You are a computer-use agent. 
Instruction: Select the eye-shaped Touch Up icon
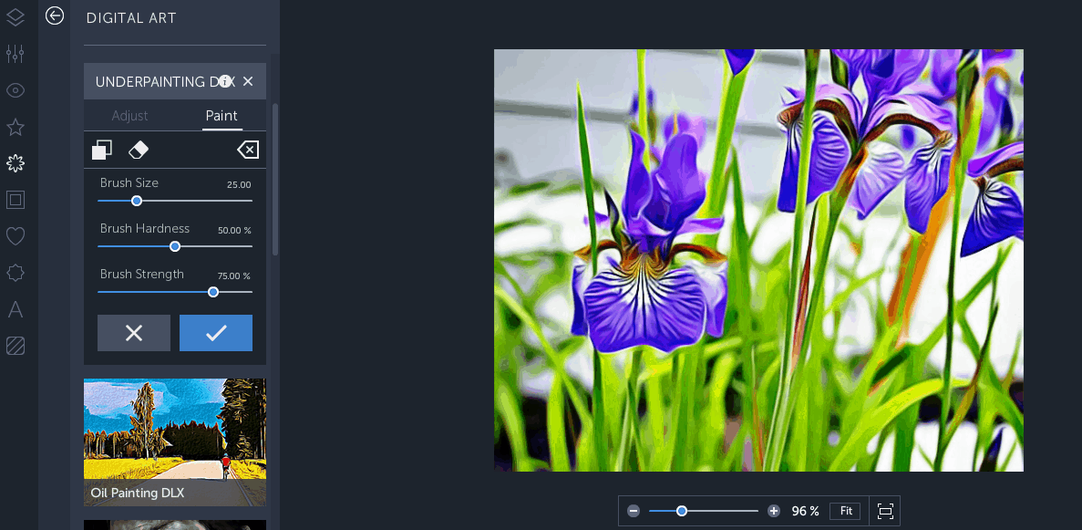pyautogui.click(x=15, y=89)
